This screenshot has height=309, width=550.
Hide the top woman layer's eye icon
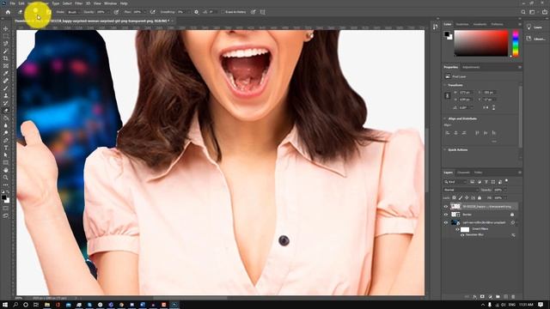tap(446, 206)
